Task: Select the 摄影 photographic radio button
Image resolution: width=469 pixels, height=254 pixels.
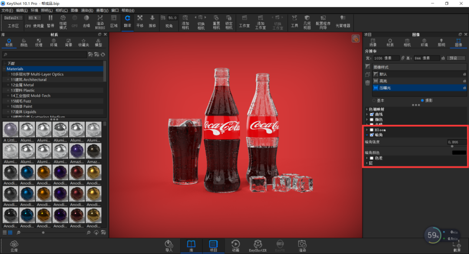Action: [x=423, y=101]
